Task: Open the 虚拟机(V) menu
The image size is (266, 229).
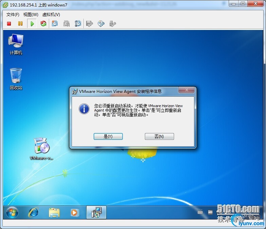Action: point(51,15)
